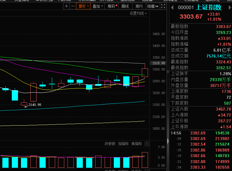Click the panel splitter grip dots

(x=168, y=72)
